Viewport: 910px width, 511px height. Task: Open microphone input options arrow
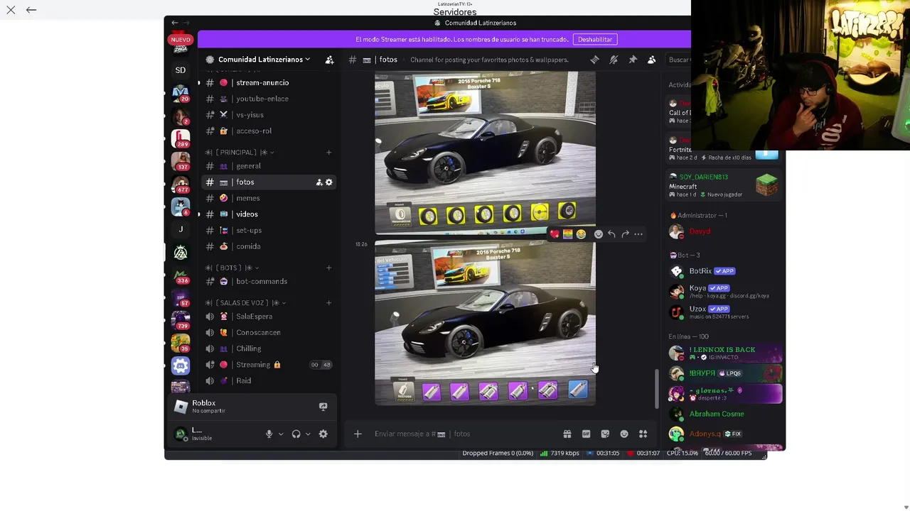(281, 434)
